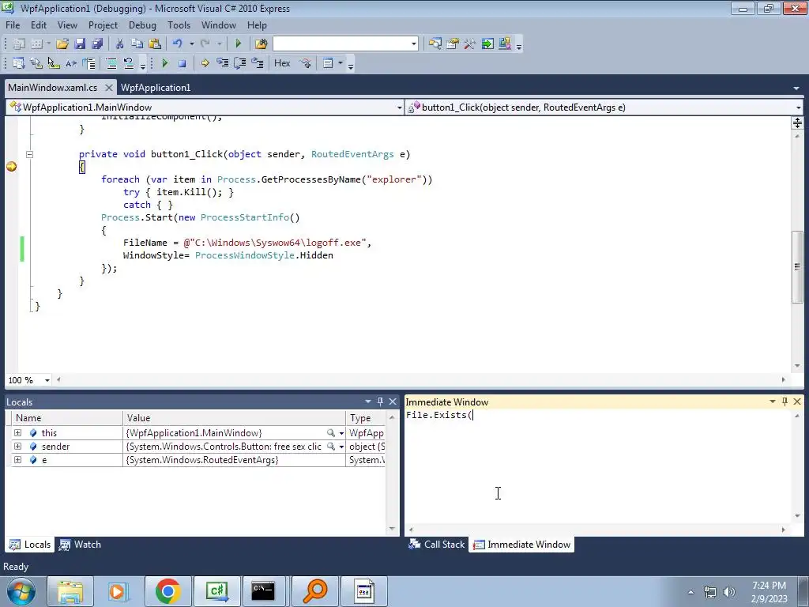Screen dimensions: 809x607
Task: Open the command prompt taskbar icon
Action: (x=264, y=591)
